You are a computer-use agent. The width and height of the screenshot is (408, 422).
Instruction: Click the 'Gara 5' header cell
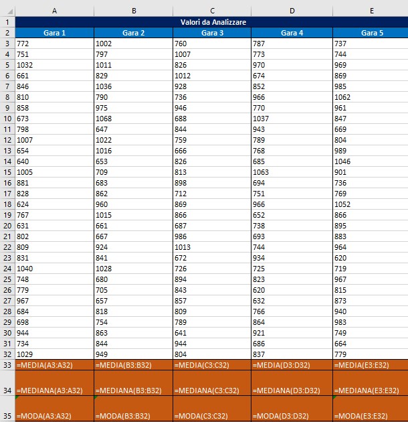pos(370,33)
